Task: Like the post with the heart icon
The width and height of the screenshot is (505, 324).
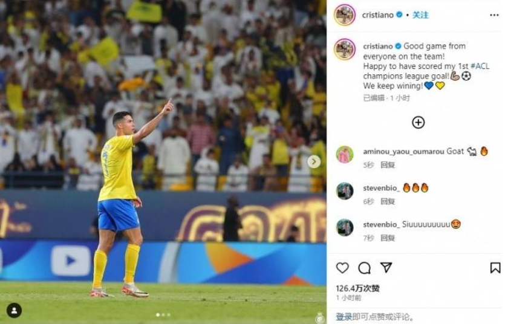Action: click(342, 268)
